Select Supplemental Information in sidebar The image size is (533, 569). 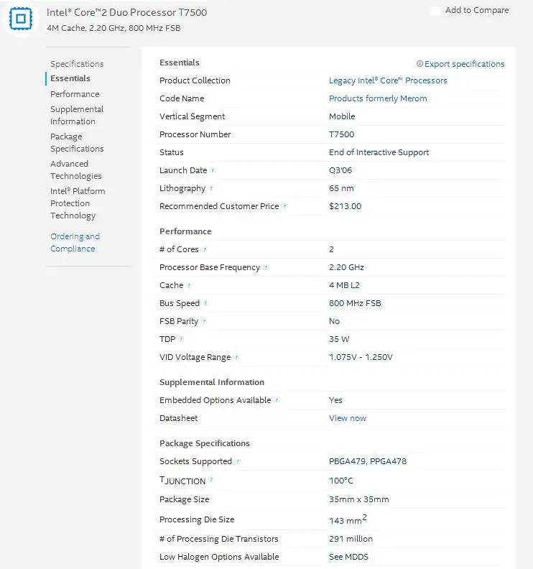coord(77,116)
